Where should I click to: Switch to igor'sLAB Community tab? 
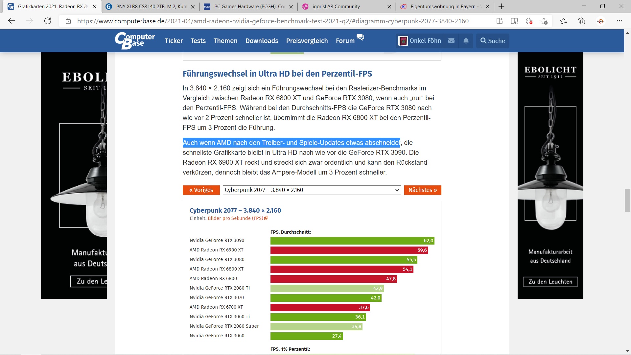click(x=336, y=7)
